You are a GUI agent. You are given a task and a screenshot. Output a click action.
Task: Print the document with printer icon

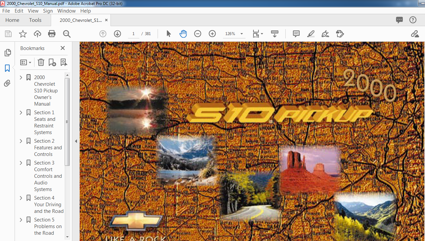coord(52,34)
